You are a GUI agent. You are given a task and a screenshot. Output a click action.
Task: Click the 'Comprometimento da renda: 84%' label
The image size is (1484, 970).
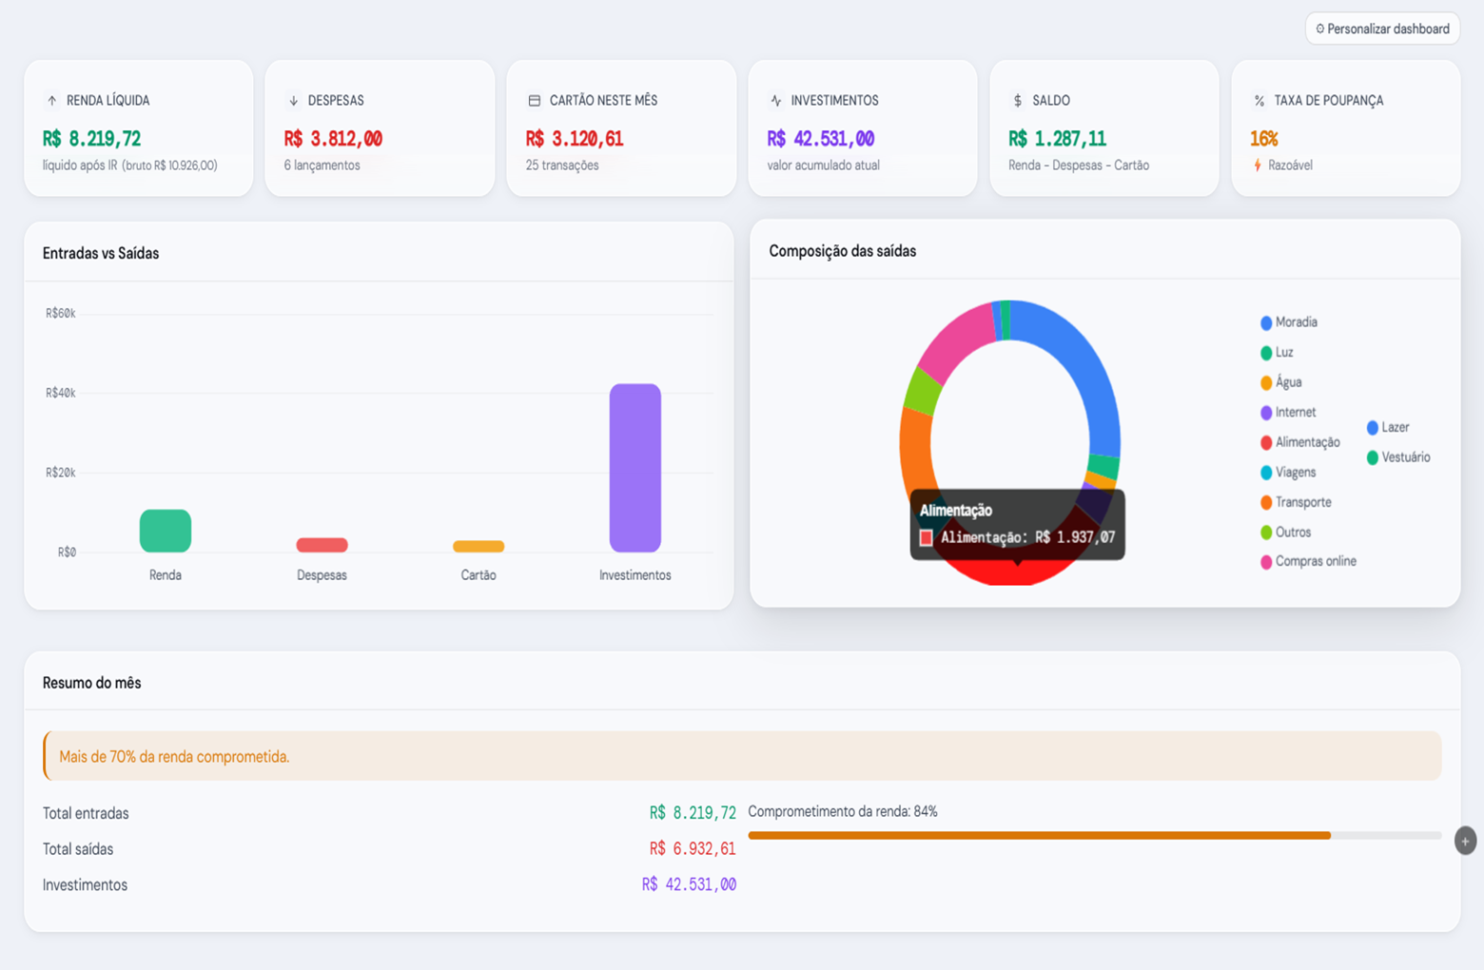(x=843, y=812)
